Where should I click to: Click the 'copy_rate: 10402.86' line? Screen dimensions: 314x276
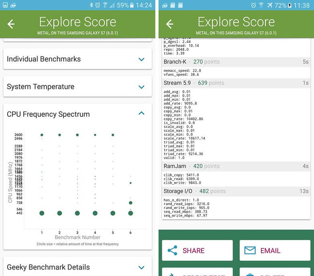(183, 119)
